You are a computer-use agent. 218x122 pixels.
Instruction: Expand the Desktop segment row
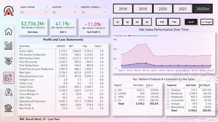(168, 90)
